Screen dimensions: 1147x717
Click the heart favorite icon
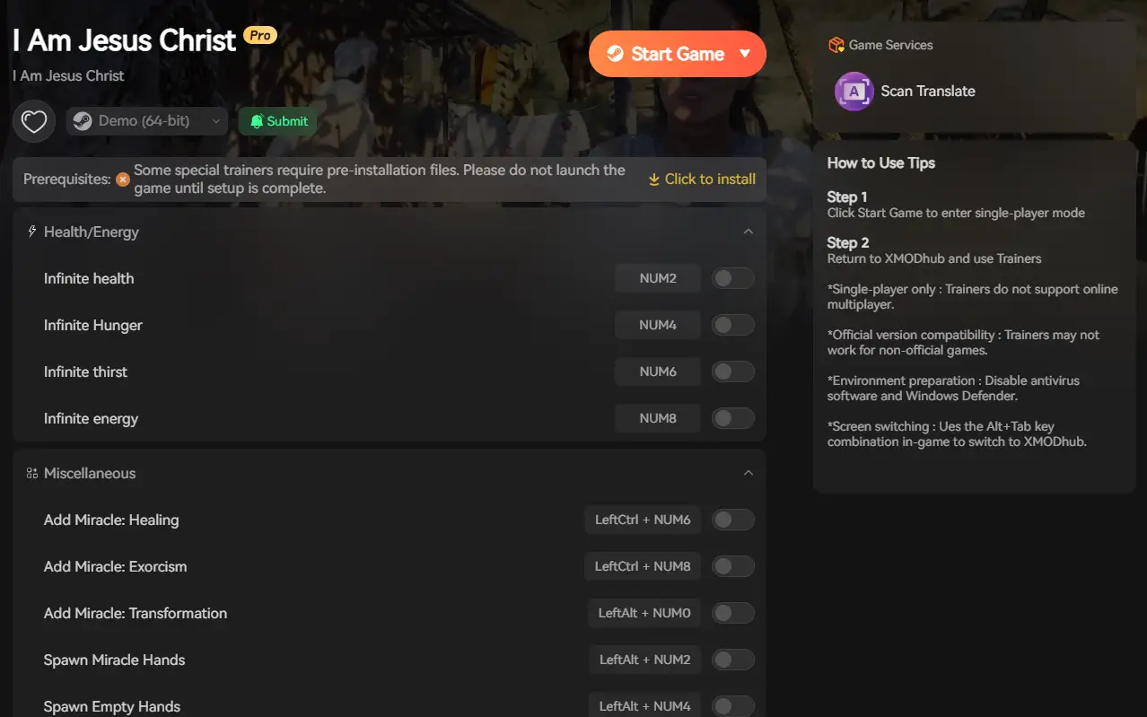(33, 120)
